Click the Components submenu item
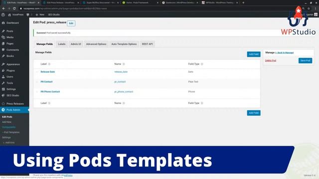Screen dimensions: 319x179 pos(9,127)
